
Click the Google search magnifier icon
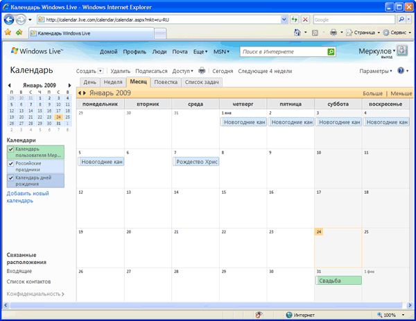click(401, 19)
